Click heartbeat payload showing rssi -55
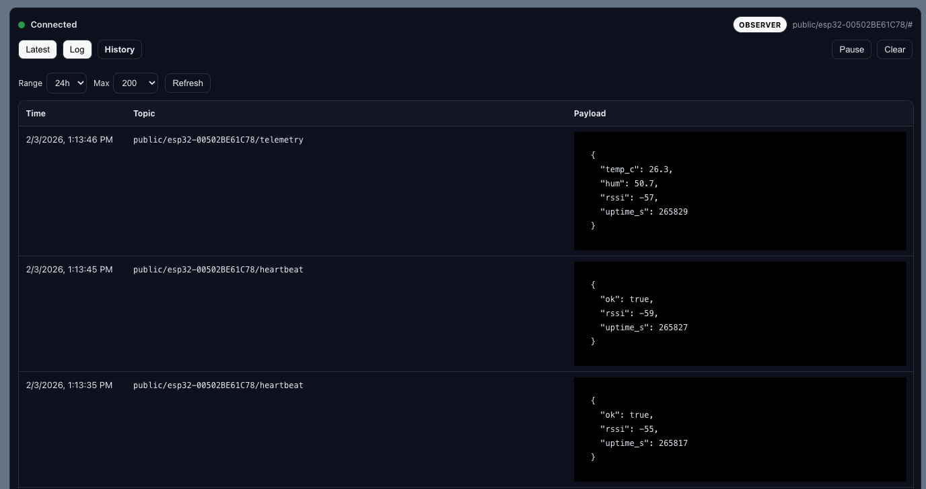The image size is (926, 489). point(740,429)
